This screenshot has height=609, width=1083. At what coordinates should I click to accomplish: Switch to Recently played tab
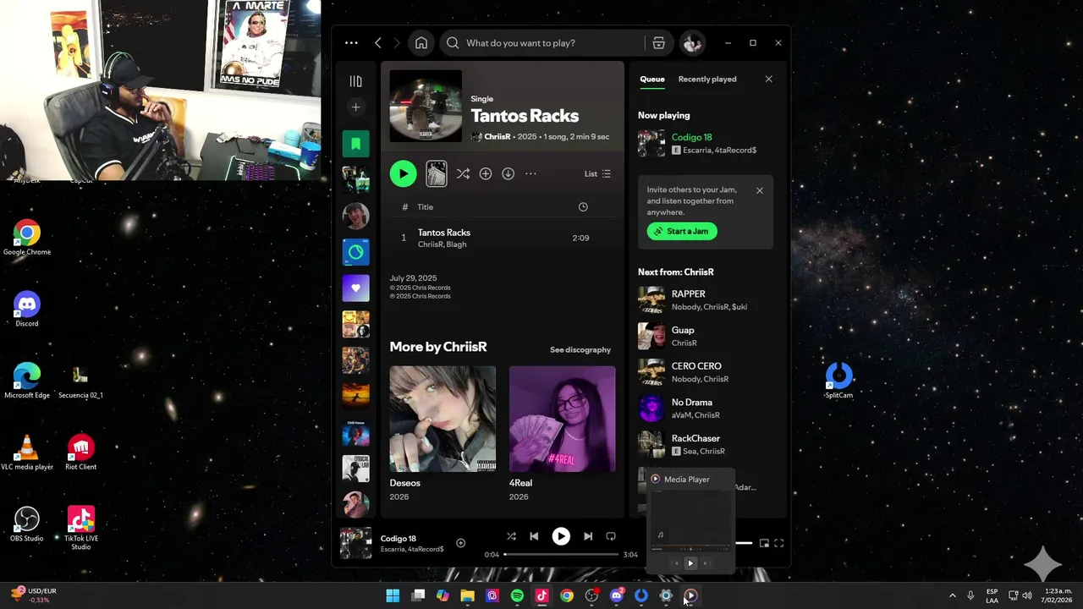click(x=707, y=79)
